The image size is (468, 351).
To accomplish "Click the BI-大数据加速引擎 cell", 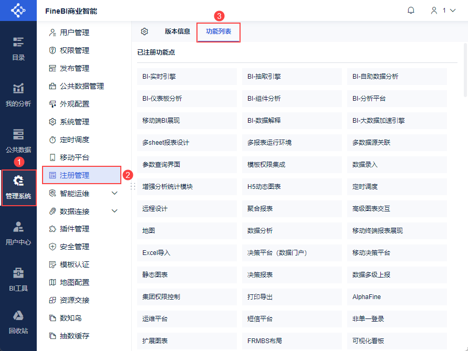I will (x=397, y=121).
